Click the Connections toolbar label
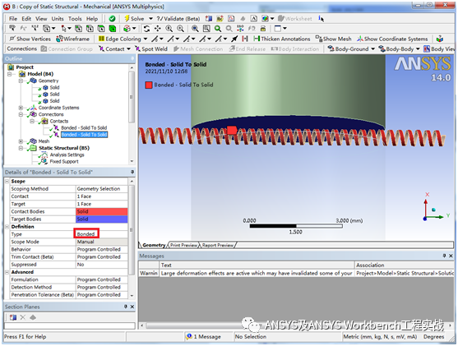The height and width of the screenshot is (346, 458). point(22,48)
